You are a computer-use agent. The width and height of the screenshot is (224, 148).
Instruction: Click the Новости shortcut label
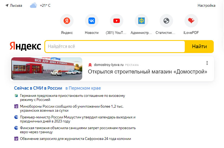tap(92, 33)
